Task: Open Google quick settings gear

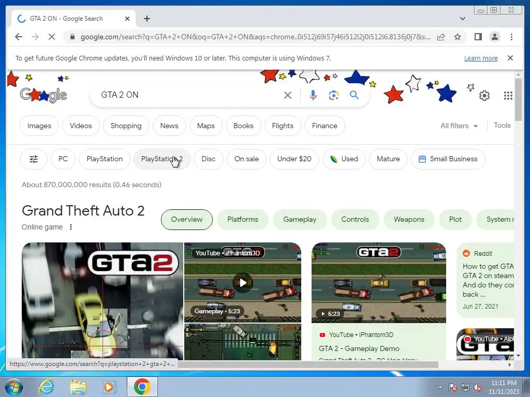Action: (x=484, y=96)
